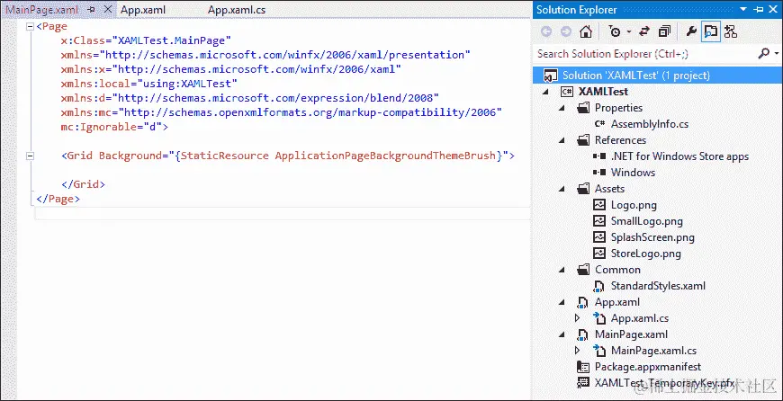The image size is (783, 401).
Task: Collapse the MainPage.xaml node
Action: point(562,334)
